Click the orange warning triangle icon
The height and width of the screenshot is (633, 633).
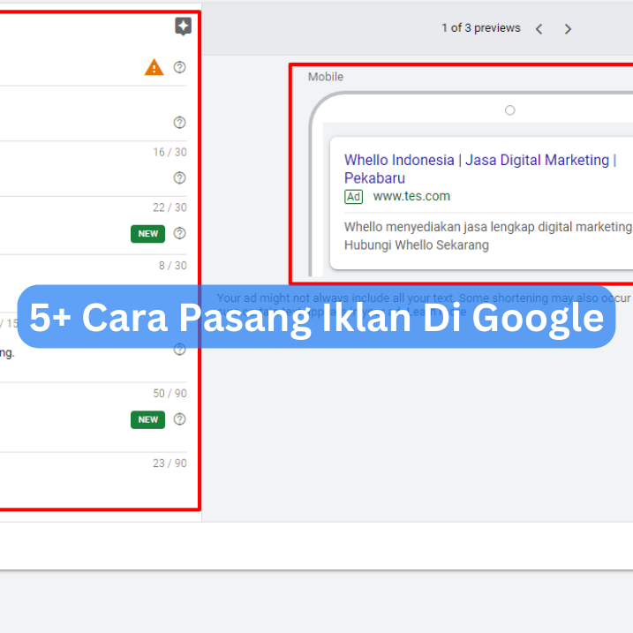[x=154, y=67]
